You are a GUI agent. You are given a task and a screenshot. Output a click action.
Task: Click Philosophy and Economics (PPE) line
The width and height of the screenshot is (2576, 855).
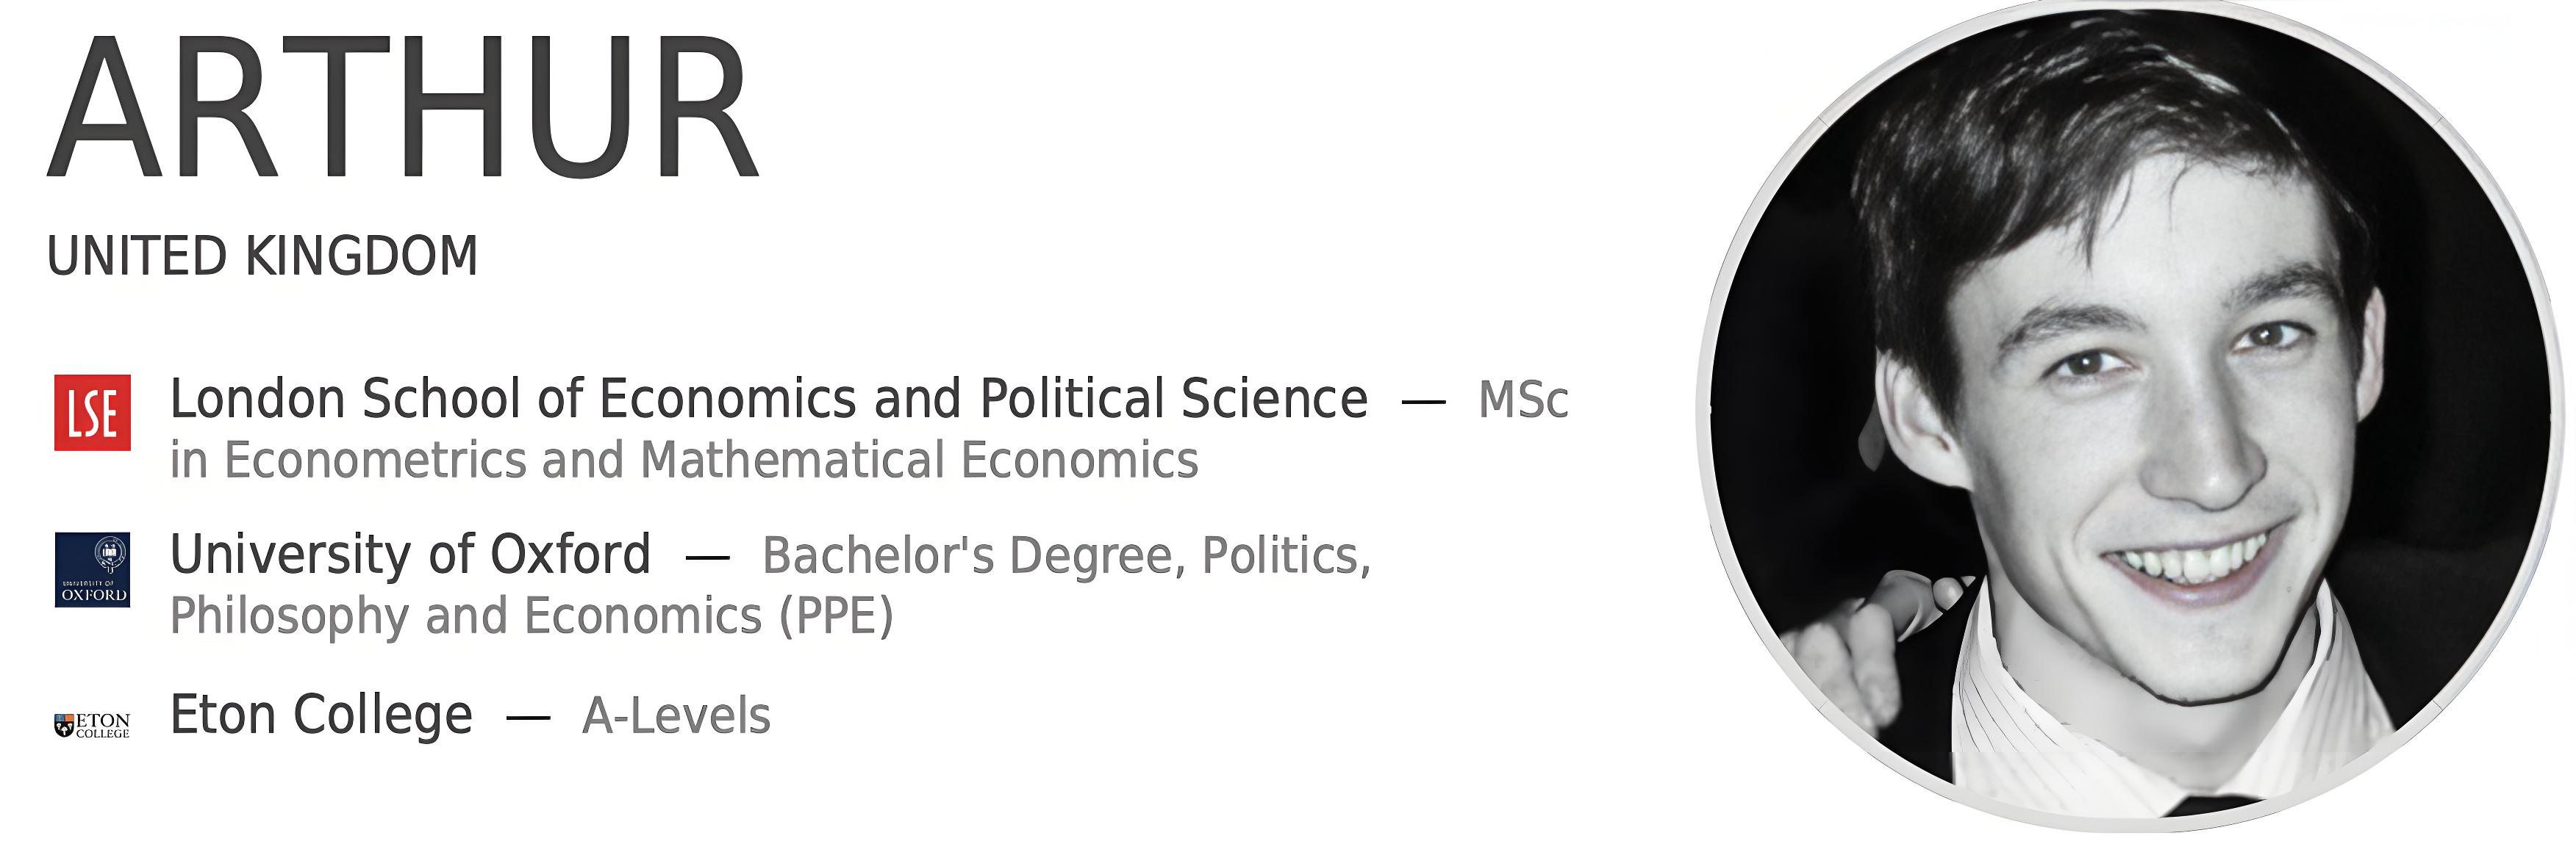coord(531,616)
